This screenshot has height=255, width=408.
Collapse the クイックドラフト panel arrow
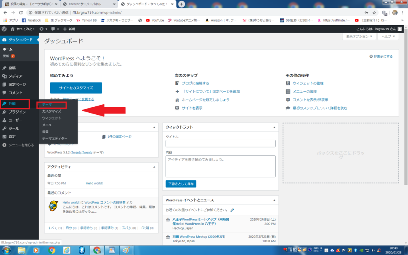pyautogui.click(x=274, y=127)
